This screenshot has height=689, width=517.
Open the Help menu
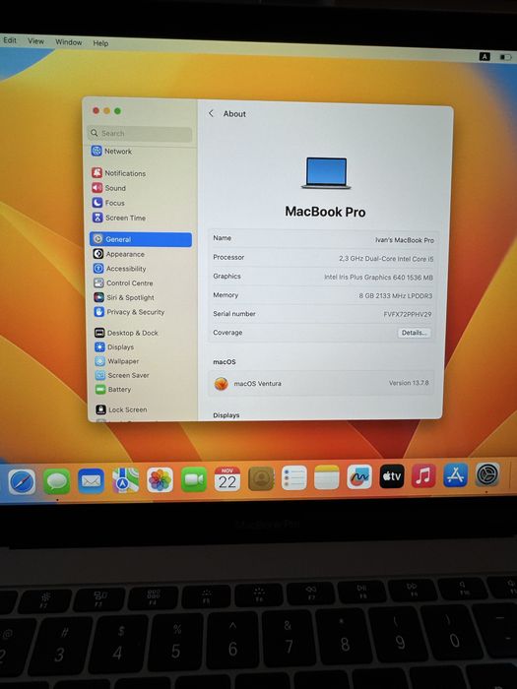pyautogui.click(x=100, y=43)
